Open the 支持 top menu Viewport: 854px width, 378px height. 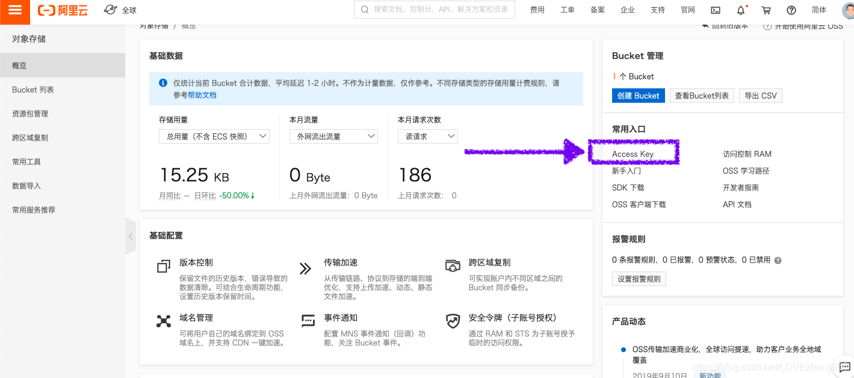[x=658, y=10]
